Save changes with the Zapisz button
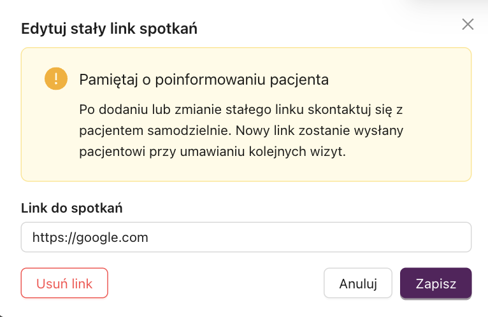This screenshot has height=317, width=488. coord(436,283)
